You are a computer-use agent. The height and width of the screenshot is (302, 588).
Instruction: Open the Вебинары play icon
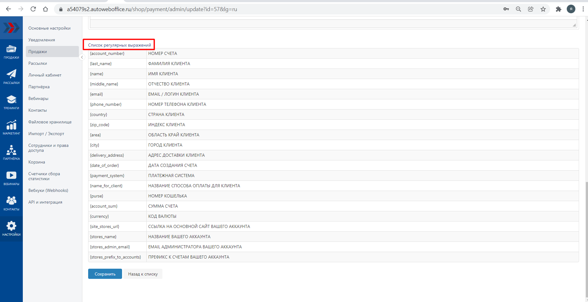(x=11, y=178)
